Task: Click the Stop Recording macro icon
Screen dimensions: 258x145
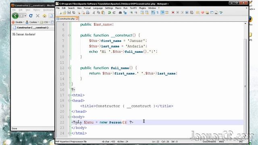Action: [x=177, y=12]
